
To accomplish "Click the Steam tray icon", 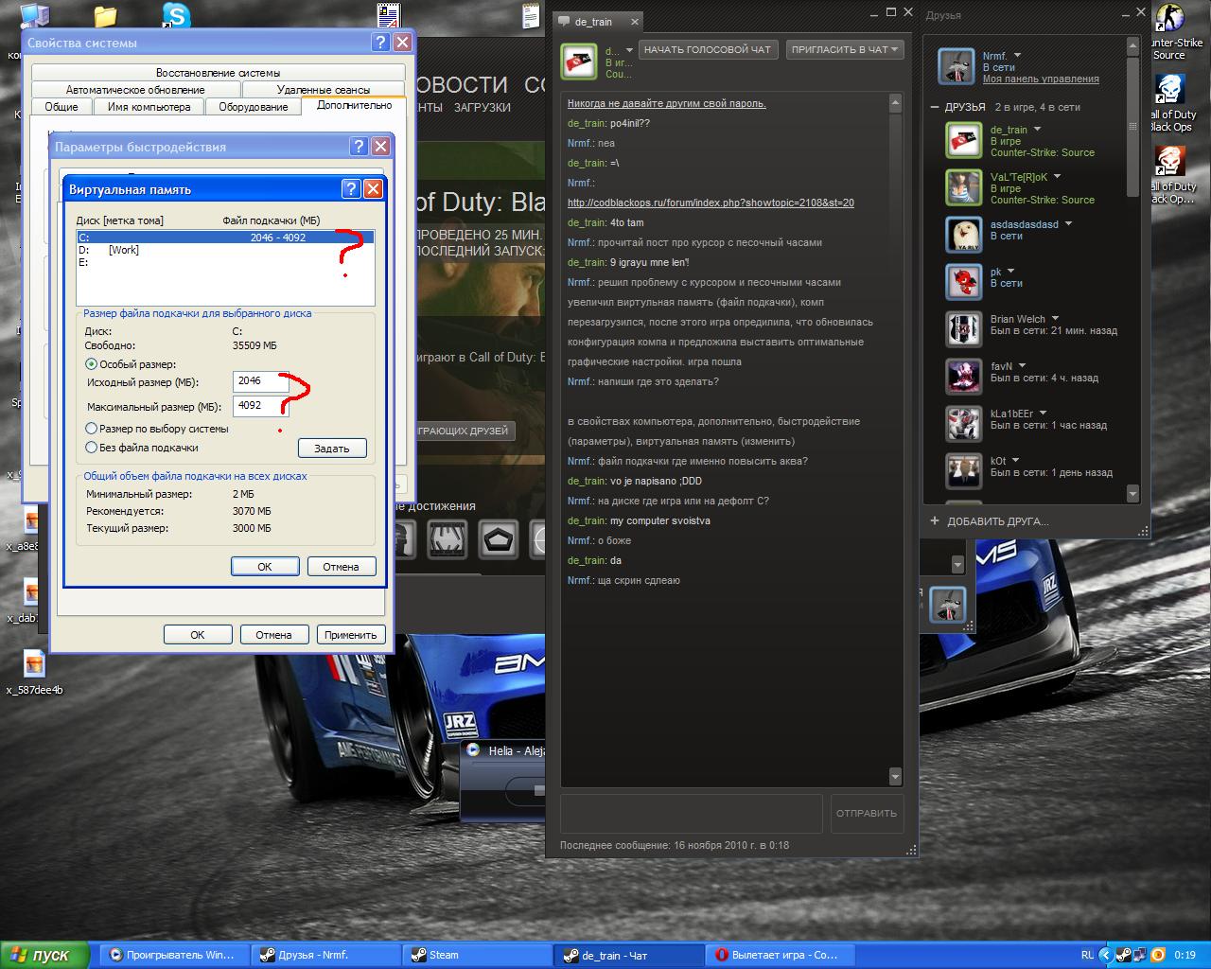I will click(1123, 955).
